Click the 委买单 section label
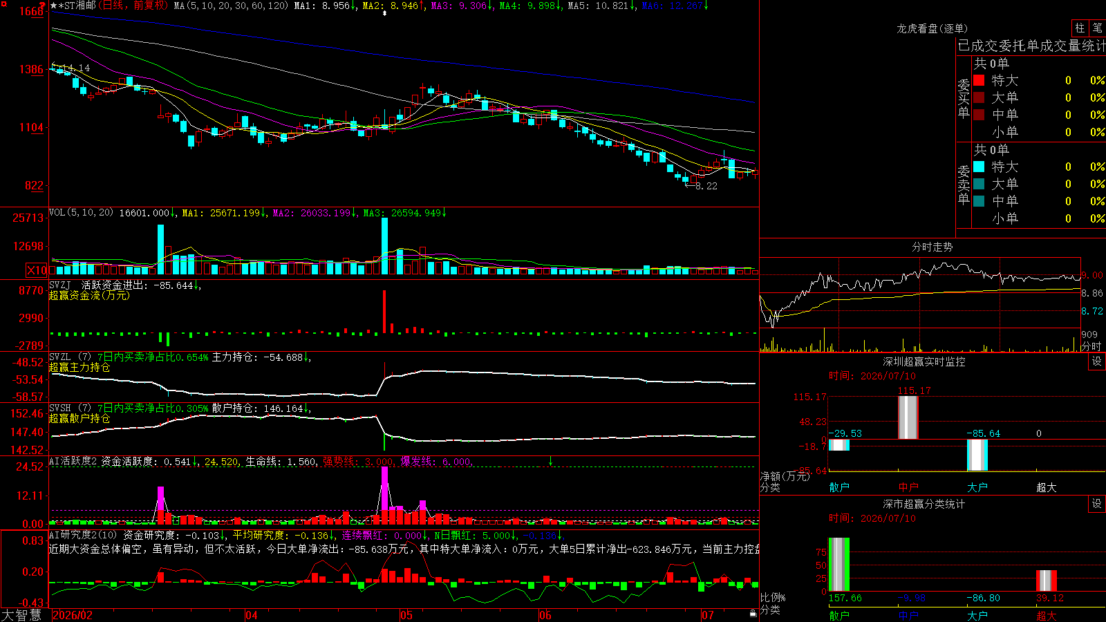Image resolution: width=1106 pixels, height=622 pixels. coord(964,99)
